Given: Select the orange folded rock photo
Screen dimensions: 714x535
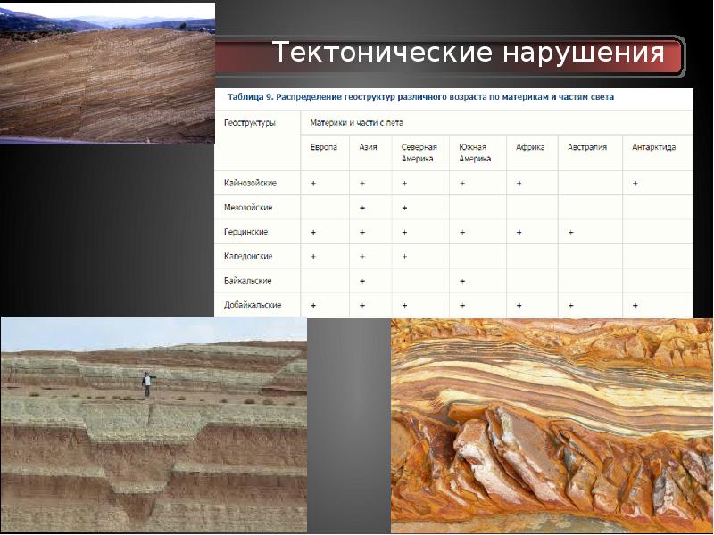Looking at the screenshot, I should click(x=552, y=426).
